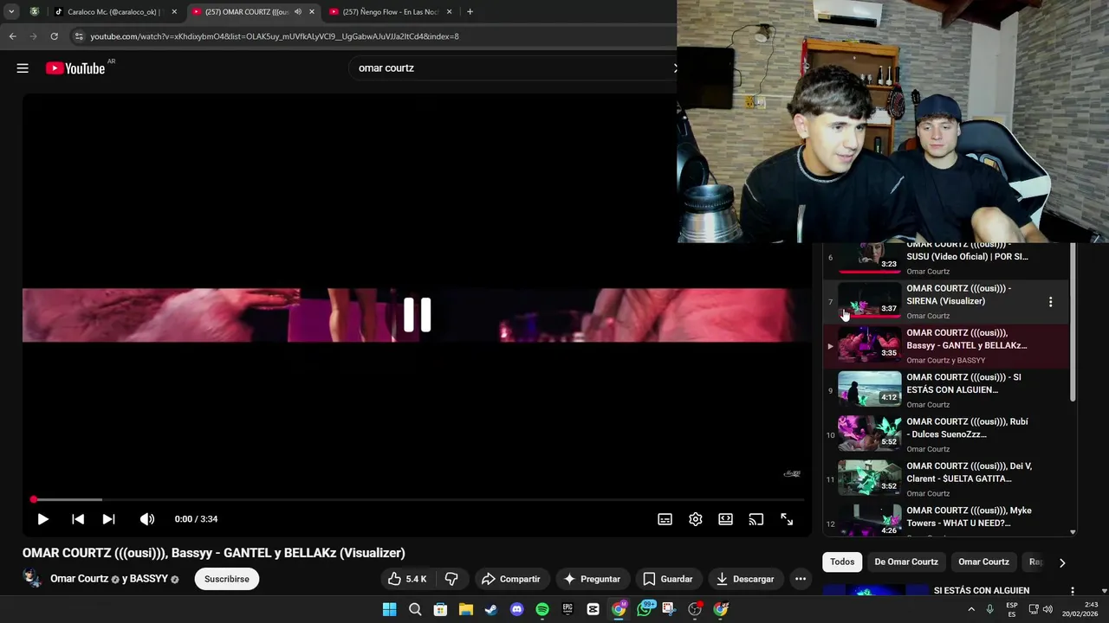Reload the current page
The height and width of the screenshot is (623, 1109).
pyautogui.click(x=54, y=36)
